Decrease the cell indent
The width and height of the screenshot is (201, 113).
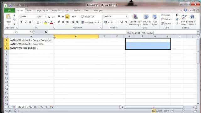73,22
